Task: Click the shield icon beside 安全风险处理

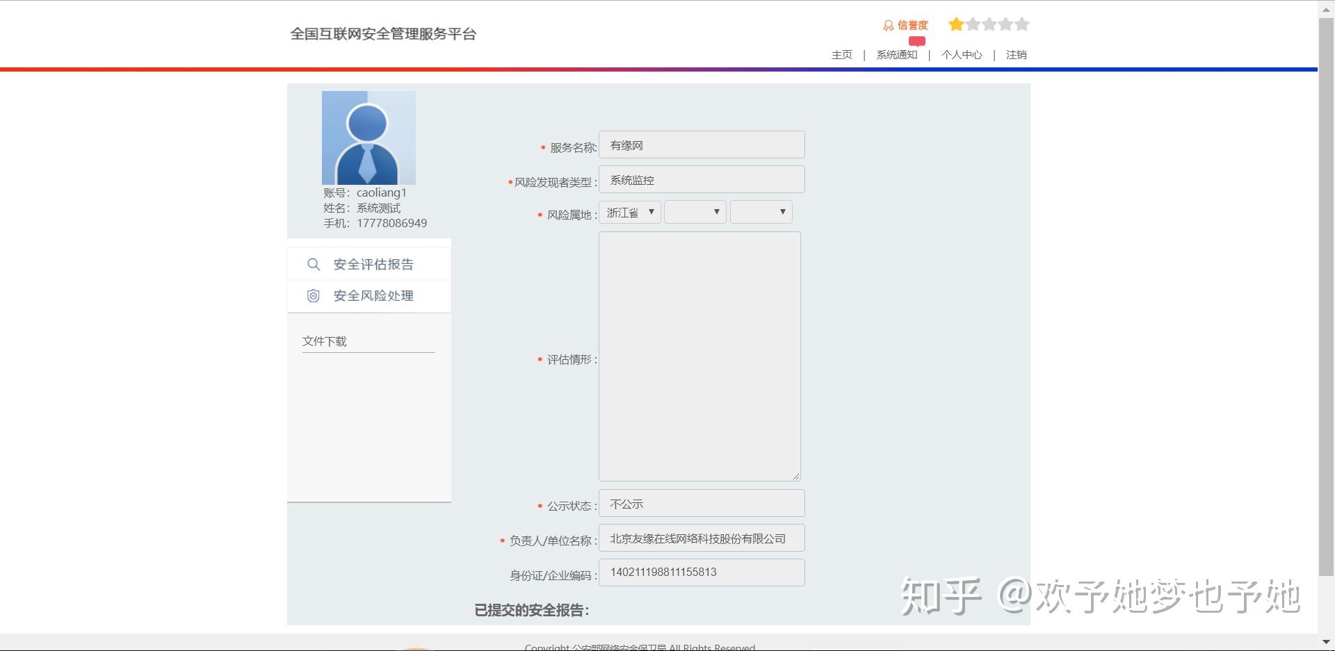Action: [314, 296]
